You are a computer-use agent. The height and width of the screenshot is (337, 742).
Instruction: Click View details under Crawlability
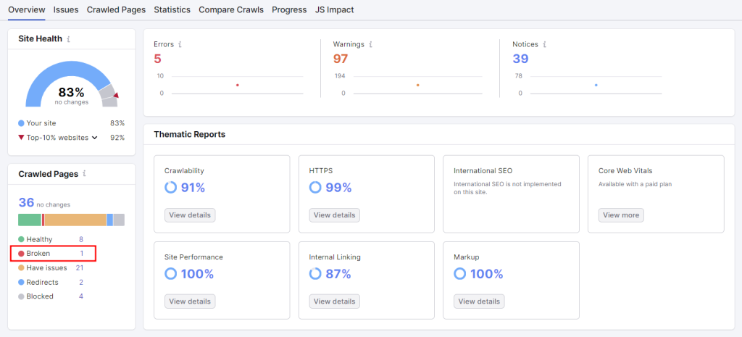pos(190,215)
